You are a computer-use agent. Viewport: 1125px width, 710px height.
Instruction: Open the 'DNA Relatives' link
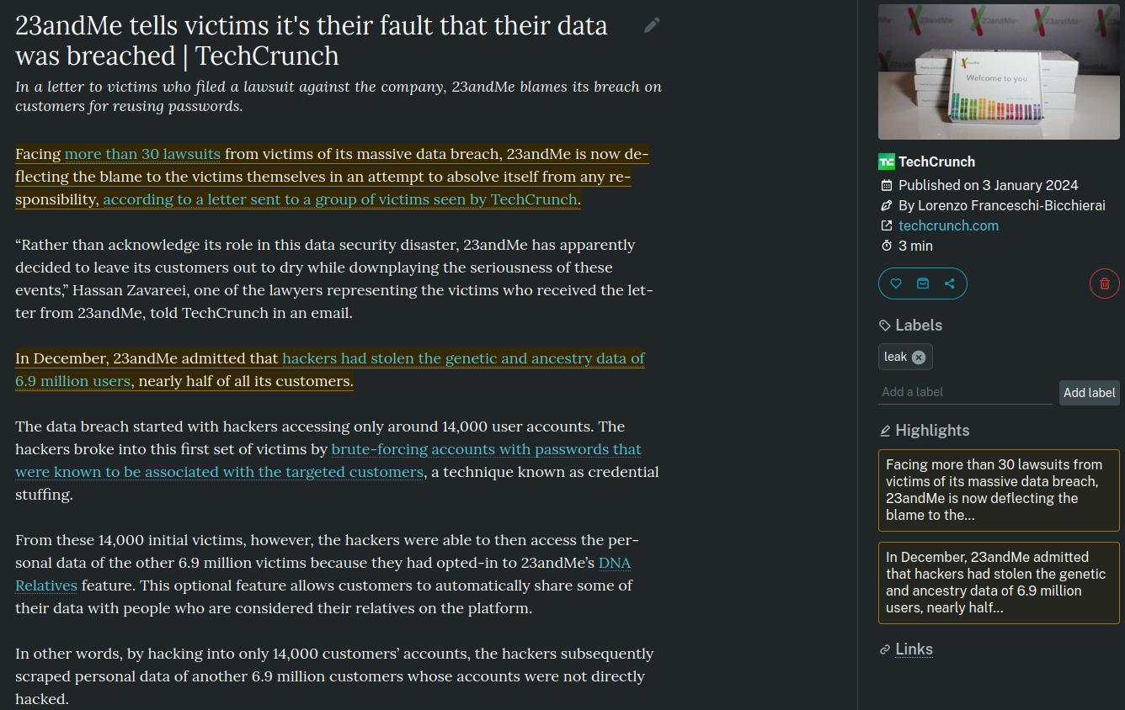(x=323, y=574)
